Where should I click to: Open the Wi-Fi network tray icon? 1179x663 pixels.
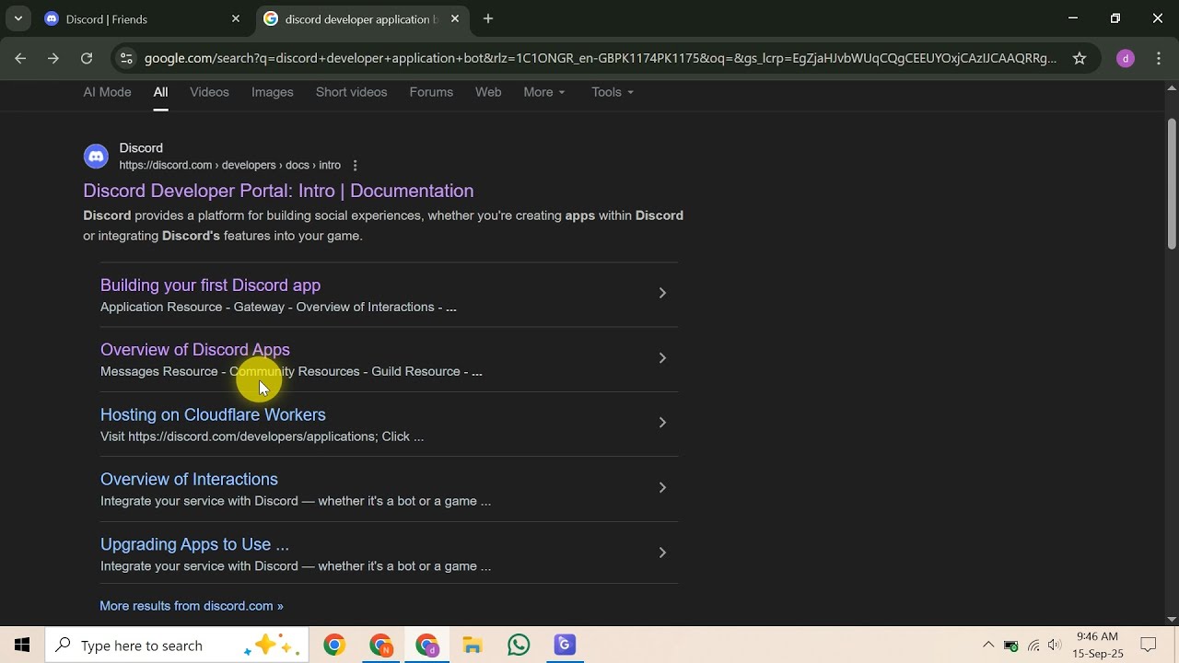[1033, 646]
